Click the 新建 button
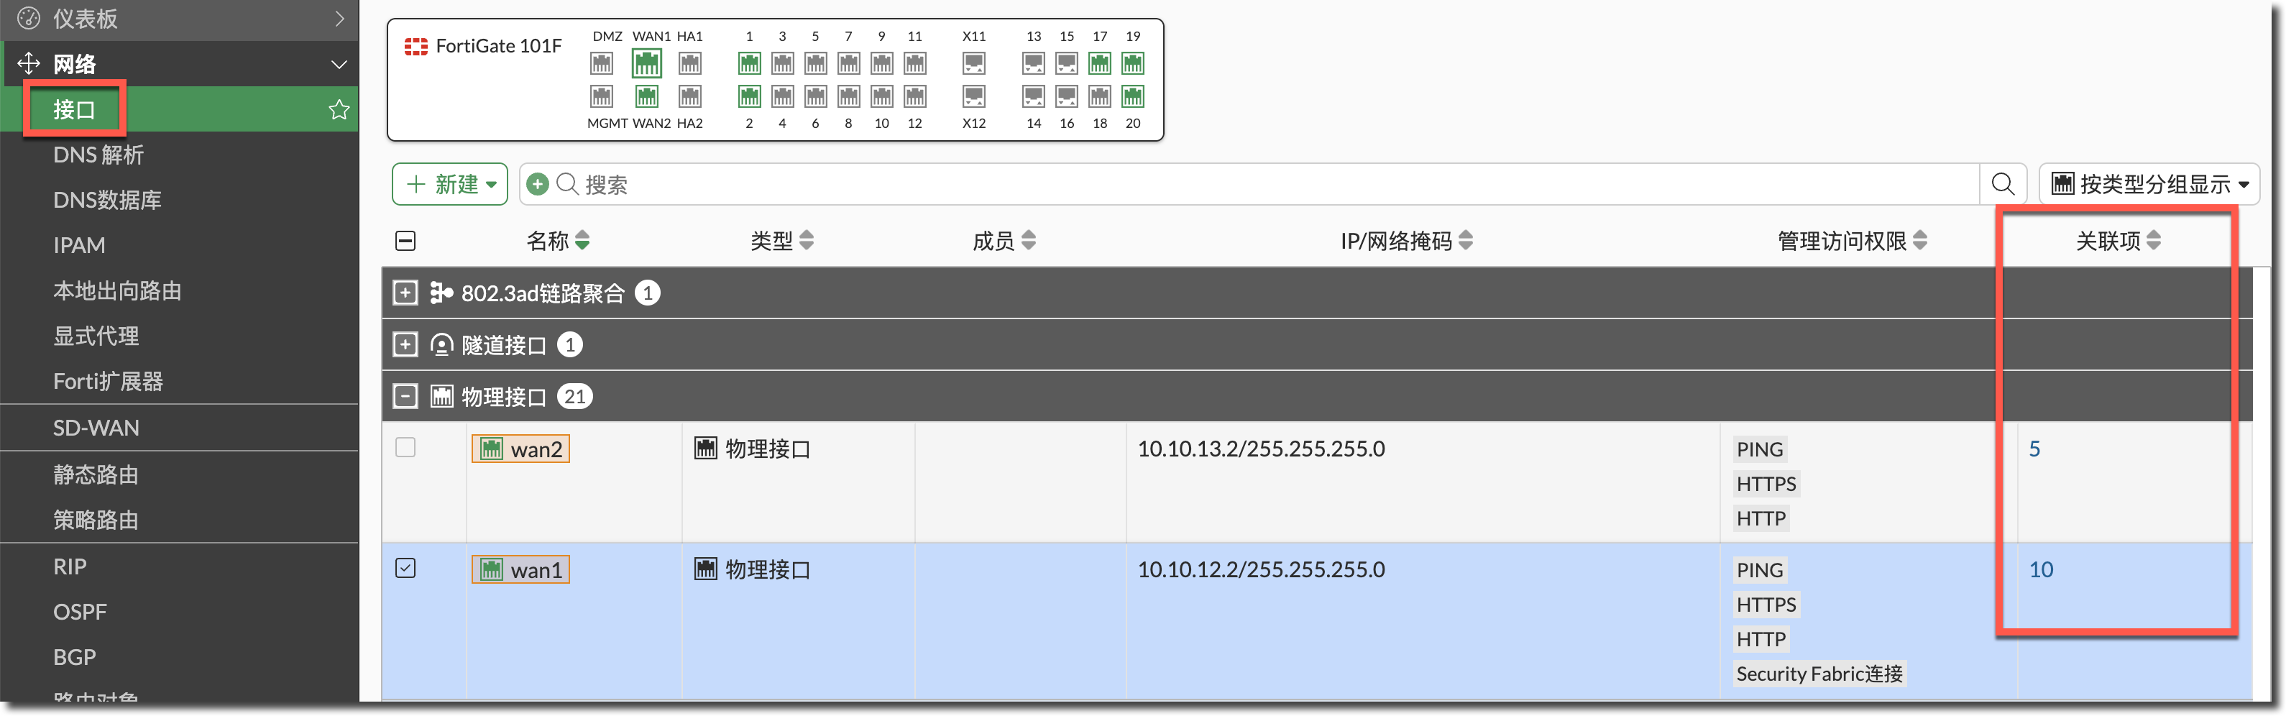The width and height of the screenshot is (2286, 716). click(450, 185)
